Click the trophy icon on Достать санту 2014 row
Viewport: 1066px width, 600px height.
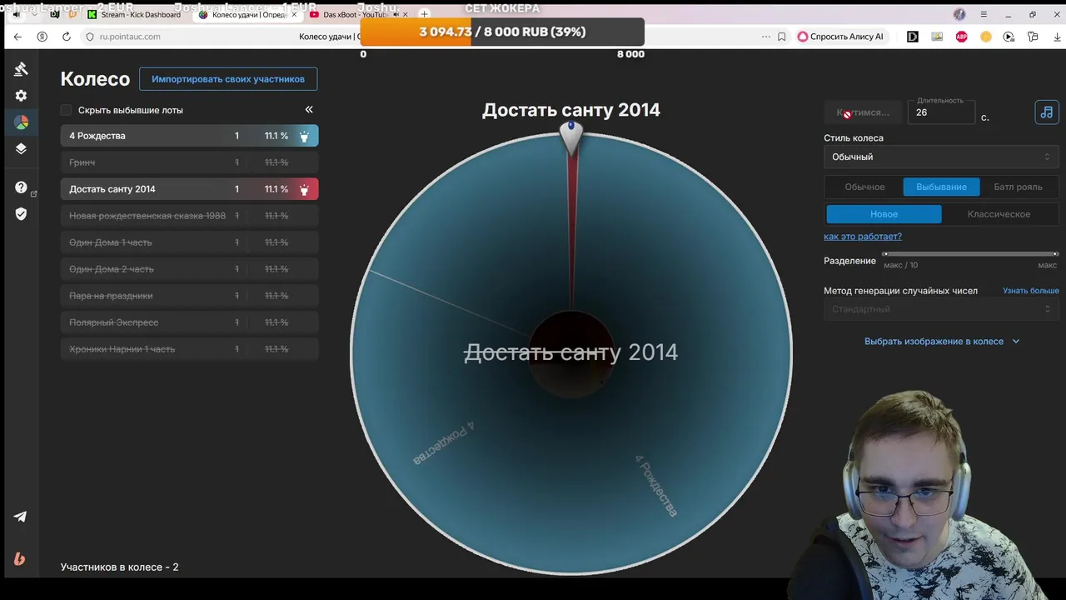304,189
